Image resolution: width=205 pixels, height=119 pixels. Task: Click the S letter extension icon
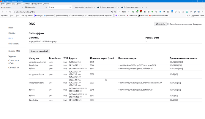coord(149,12)
